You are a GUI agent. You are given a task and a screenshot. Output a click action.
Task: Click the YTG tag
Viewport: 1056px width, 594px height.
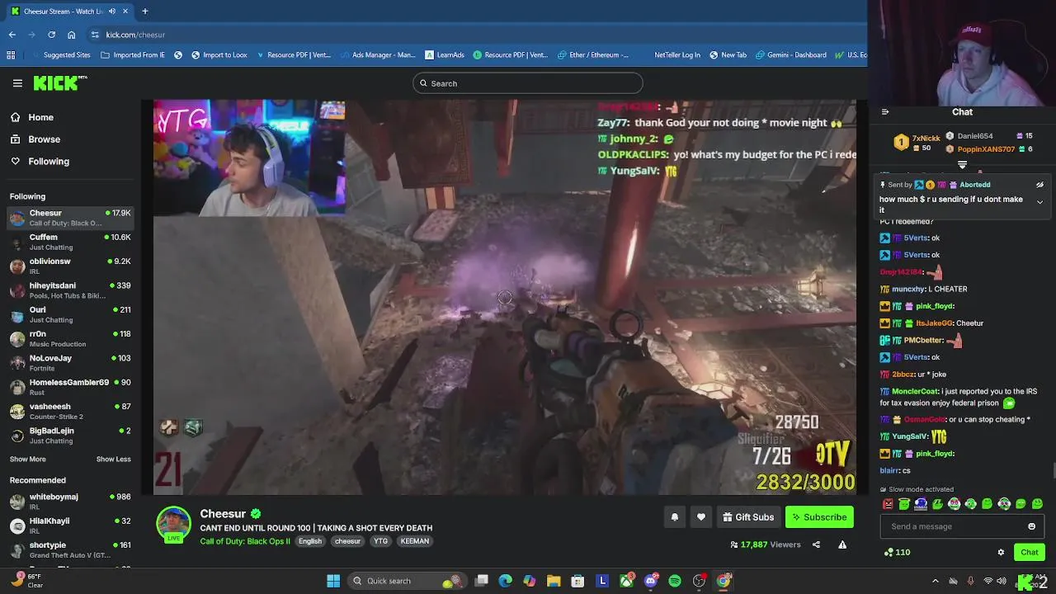[380, 541]
